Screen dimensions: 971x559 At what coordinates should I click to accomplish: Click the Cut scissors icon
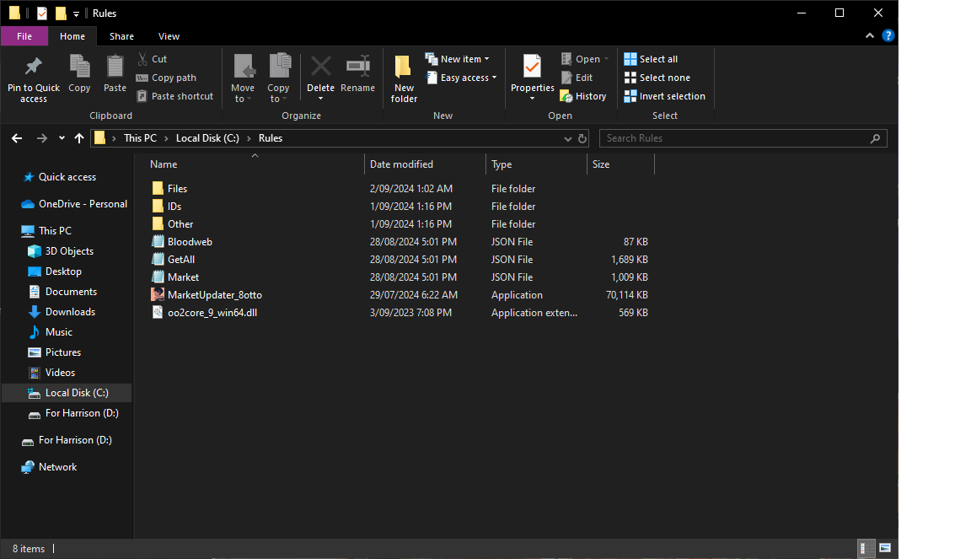[x=142, y=59]
